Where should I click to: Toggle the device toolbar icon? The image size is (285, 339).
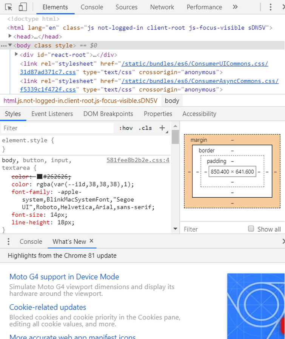(x=23, y=7)
